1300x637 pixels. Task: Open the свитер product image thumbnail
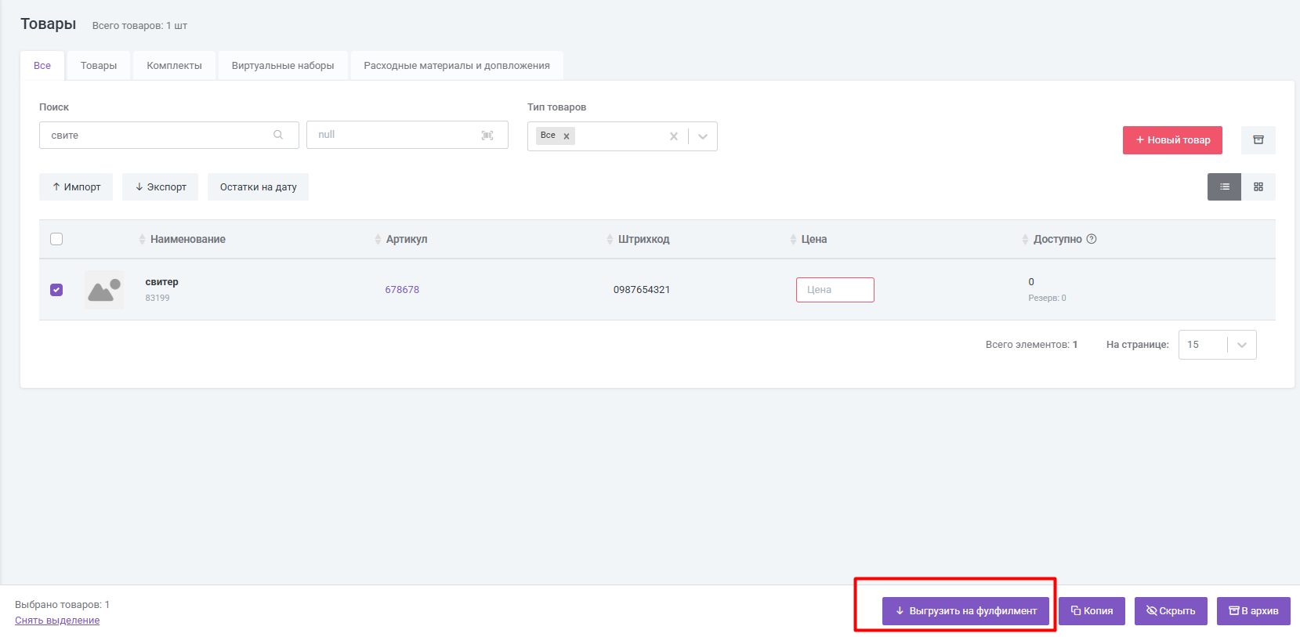pyautogui.click(x=104, y=290)
